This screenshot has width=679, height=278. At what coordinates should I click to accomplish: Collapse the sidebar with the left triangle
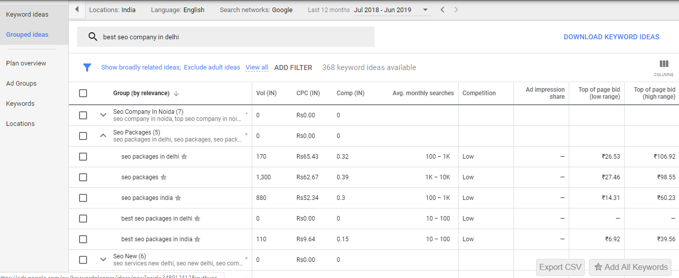click(x=77, y=10)
